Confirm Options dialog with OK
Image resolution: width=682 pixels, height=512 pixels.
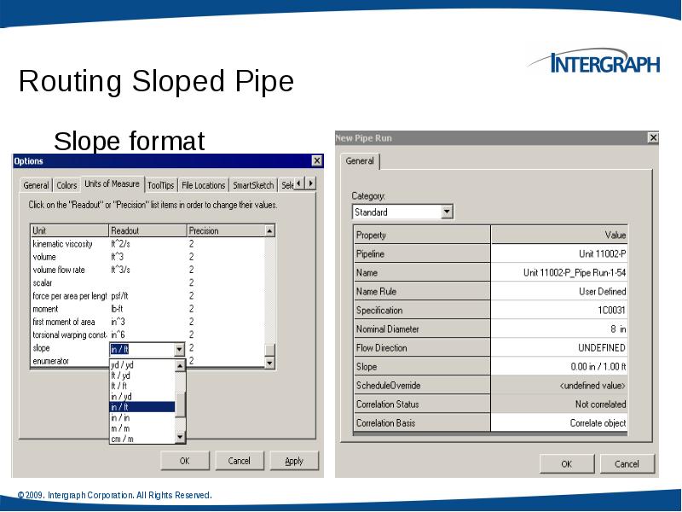pyautogui.click(x=184, y=461)
